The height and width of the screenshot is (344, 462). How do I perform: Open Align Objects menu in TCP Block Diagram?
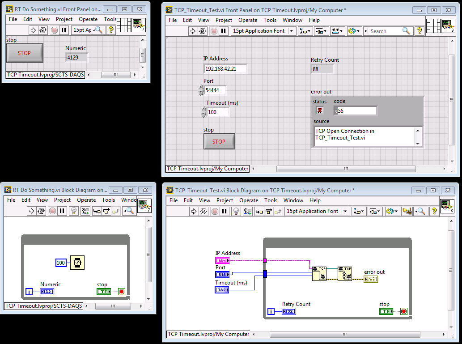(x=359, y=211)
